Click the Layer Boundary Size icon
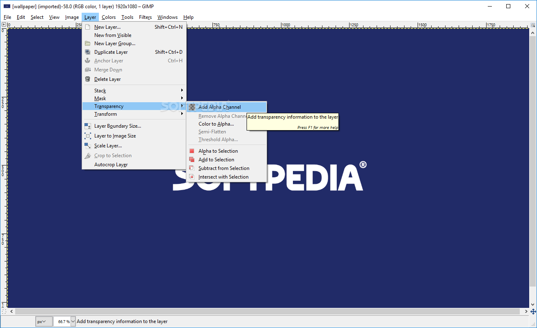 [x=87, y=126]
